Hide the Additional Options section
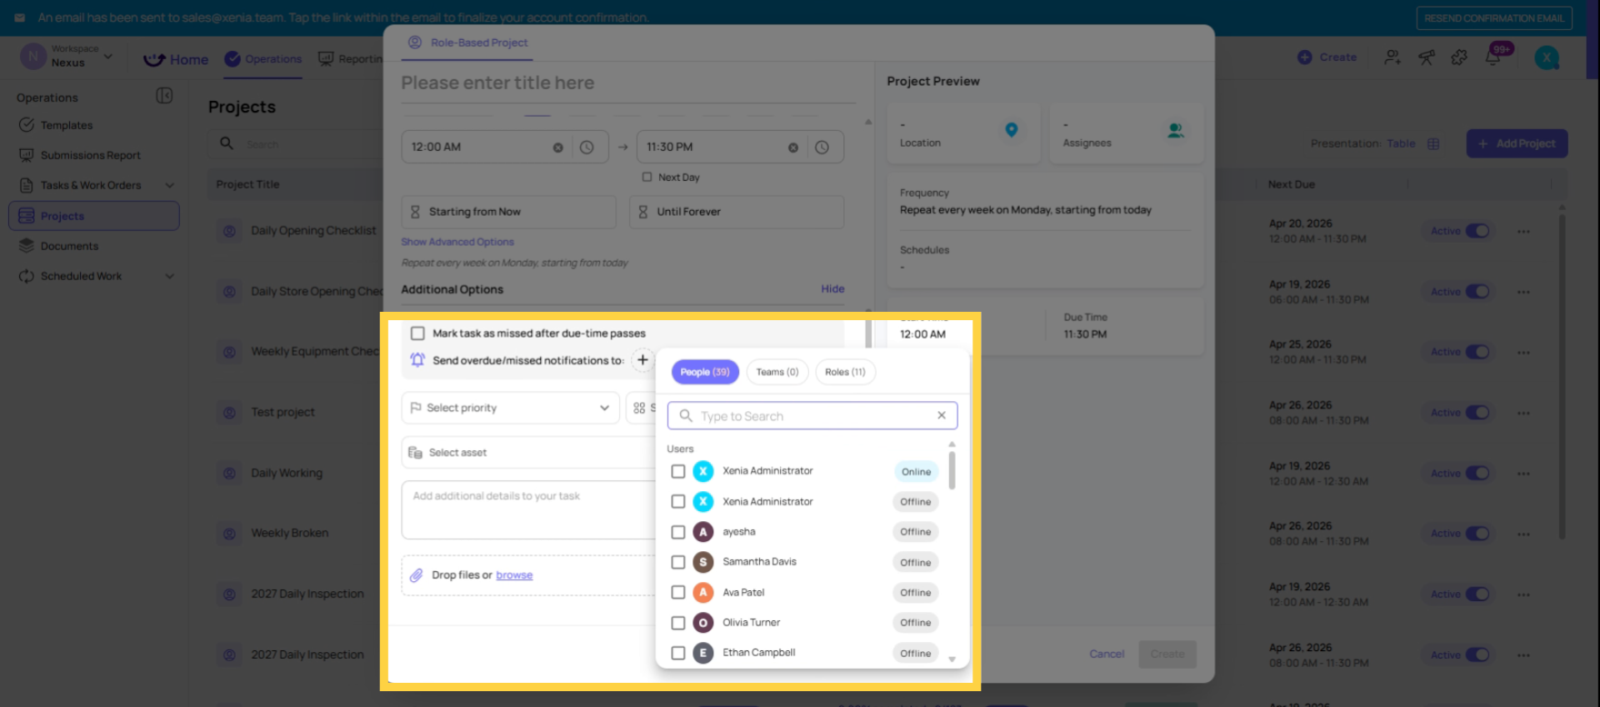Image resolution: width=1600 pixels, height=707 pixels. tap(832, 288)
